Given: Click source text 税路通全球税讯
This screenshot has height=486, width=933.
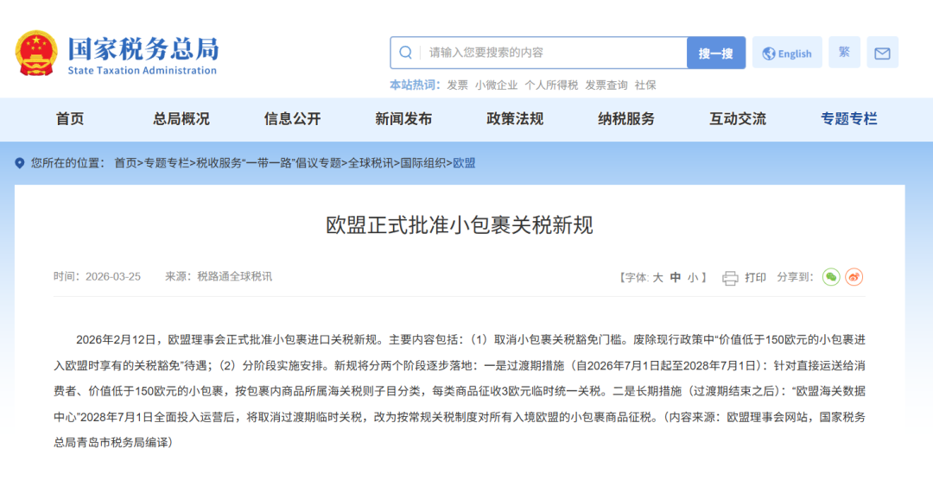Looking at the screenshot, I should (x=234, y=276).
